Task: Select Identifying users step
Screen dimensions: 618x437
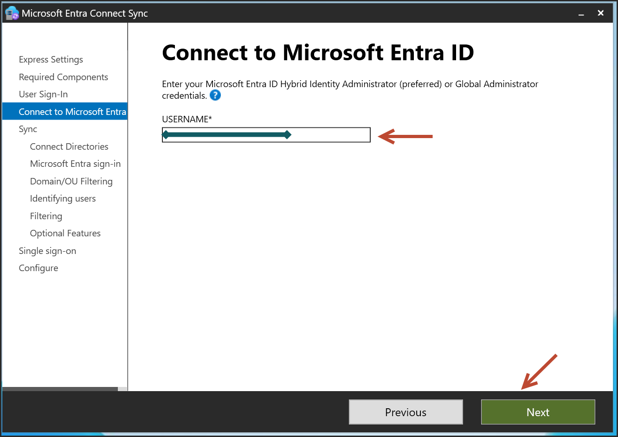Action: click(63, 198)
